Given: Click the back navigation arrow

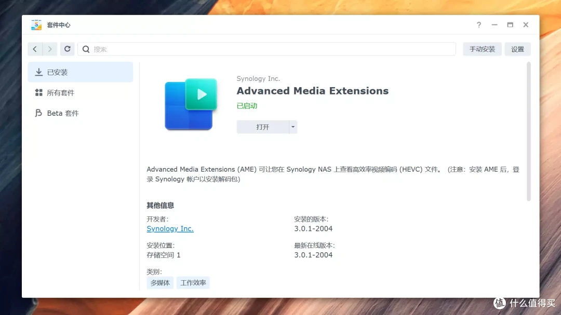Looking at the screenshot, I should 33,49.
